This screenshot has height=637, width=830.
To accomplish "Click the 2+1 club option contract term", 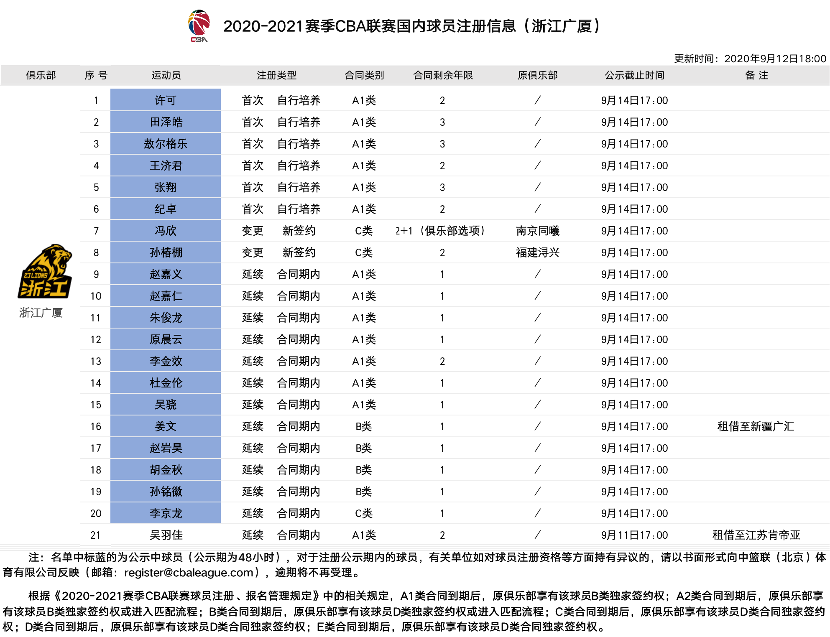I will pyautogui.click(x=441, y=231).
